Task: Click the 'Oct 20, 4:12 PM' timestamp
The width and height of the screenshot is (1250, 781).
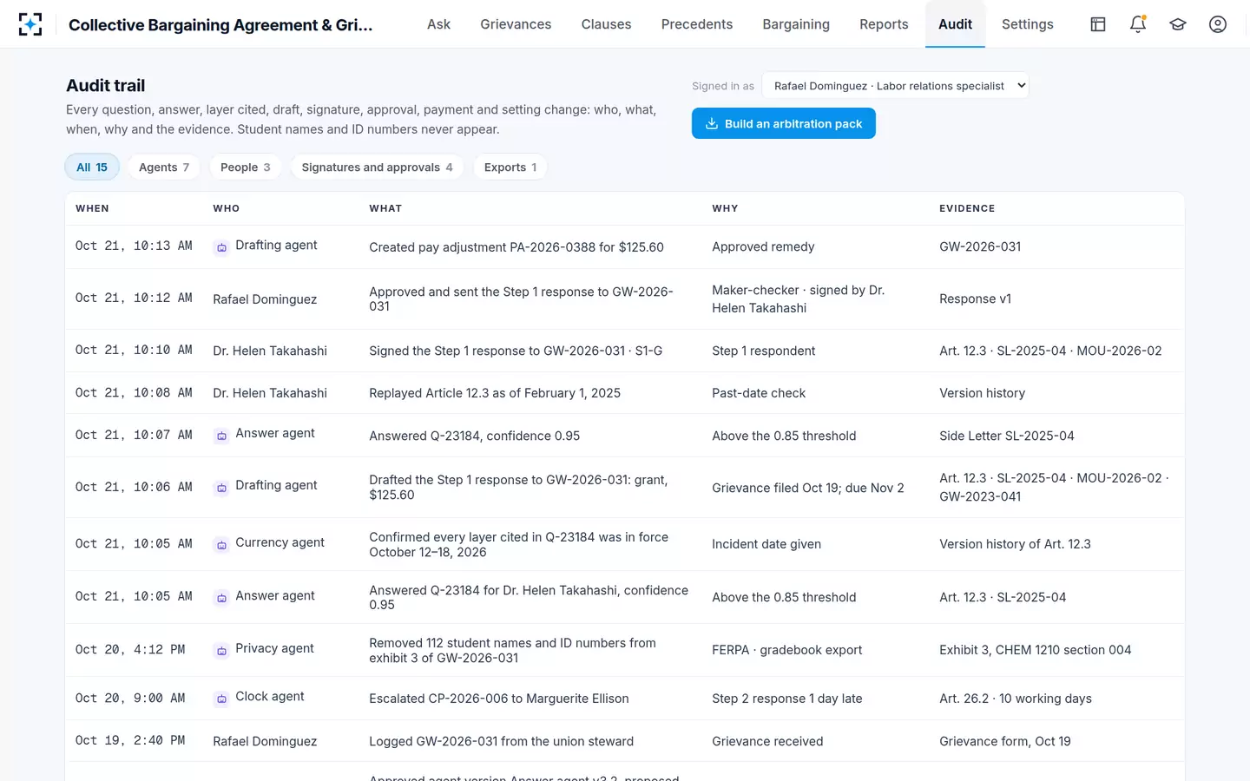Action: [130, 649]
